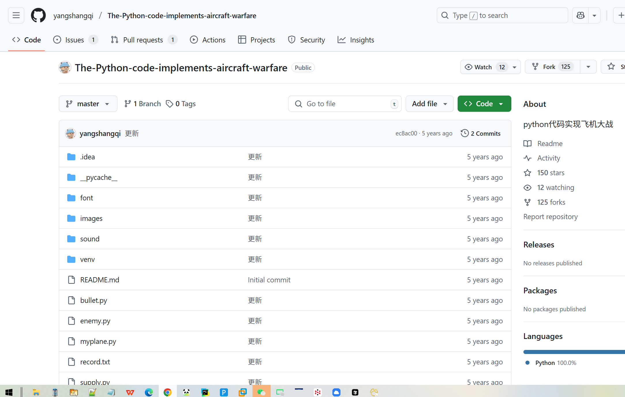Open the Copilot icon button
The width and height of the screenshot is (625, 397).
(580, 15)
